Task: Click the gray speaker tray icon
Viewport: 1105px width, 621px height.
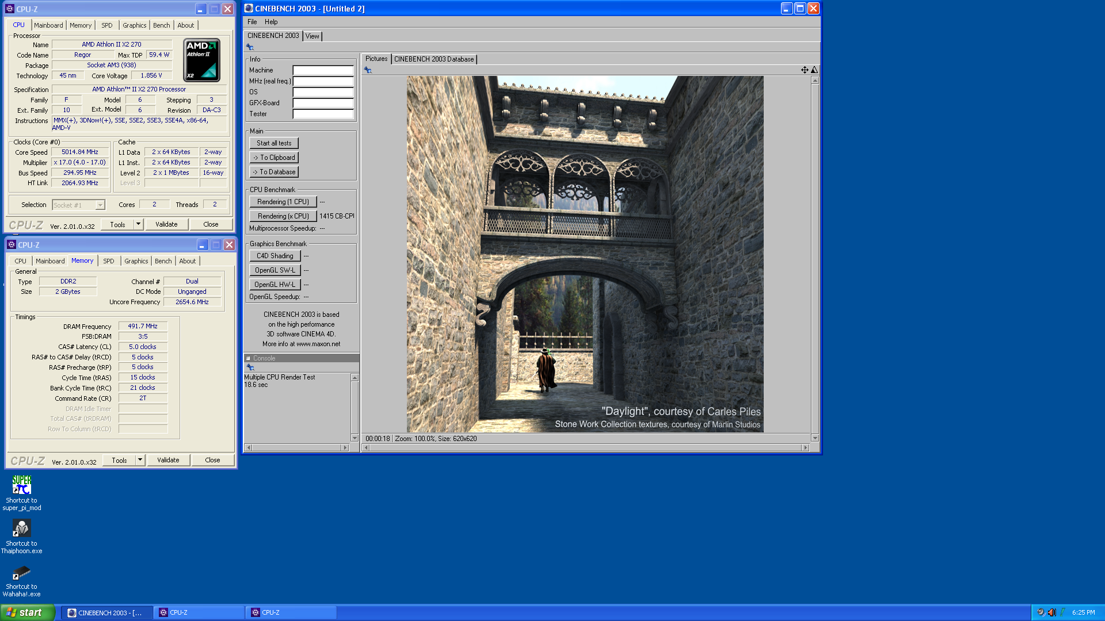Action: (x=1041, y=612)
